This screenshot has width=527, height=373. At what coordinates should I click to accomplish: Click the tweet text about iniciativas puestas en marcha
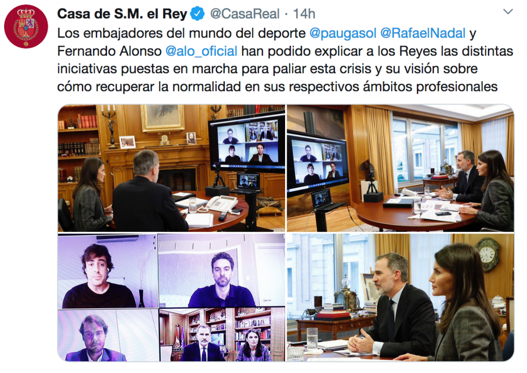click(267, 69)
